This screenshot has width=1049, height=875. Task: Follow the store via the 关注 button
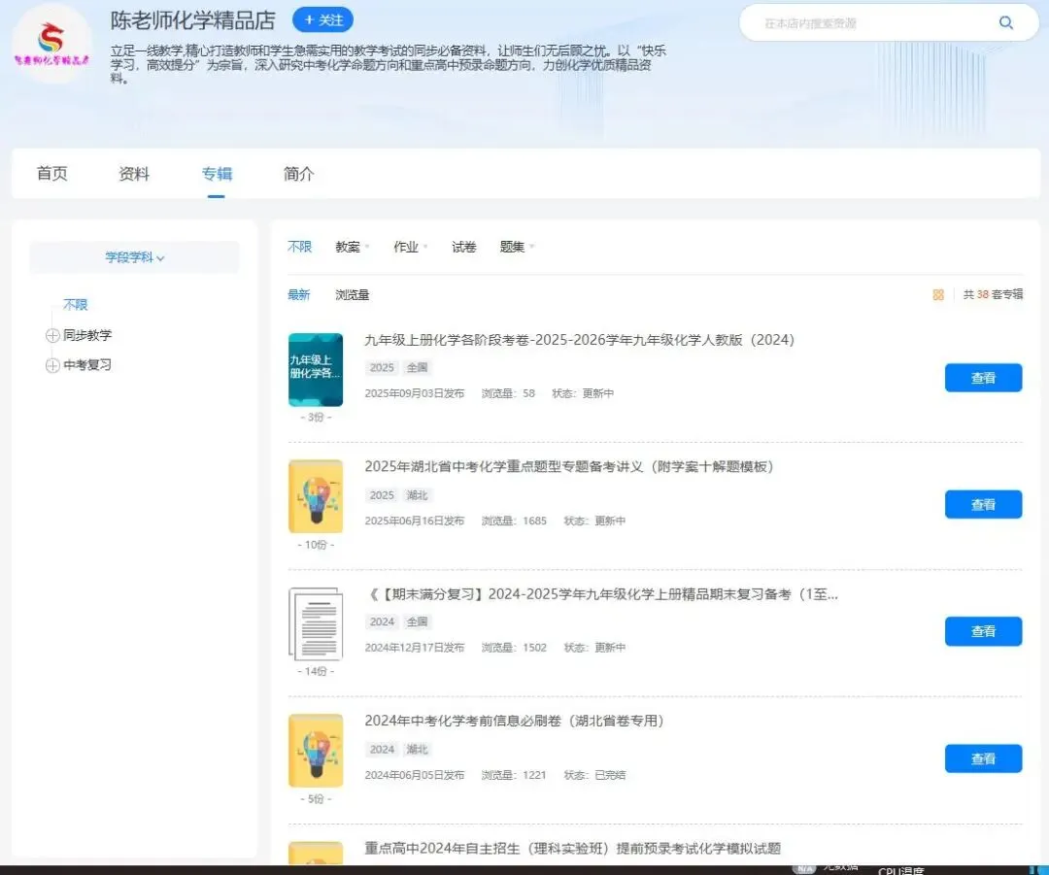point(323,19)
